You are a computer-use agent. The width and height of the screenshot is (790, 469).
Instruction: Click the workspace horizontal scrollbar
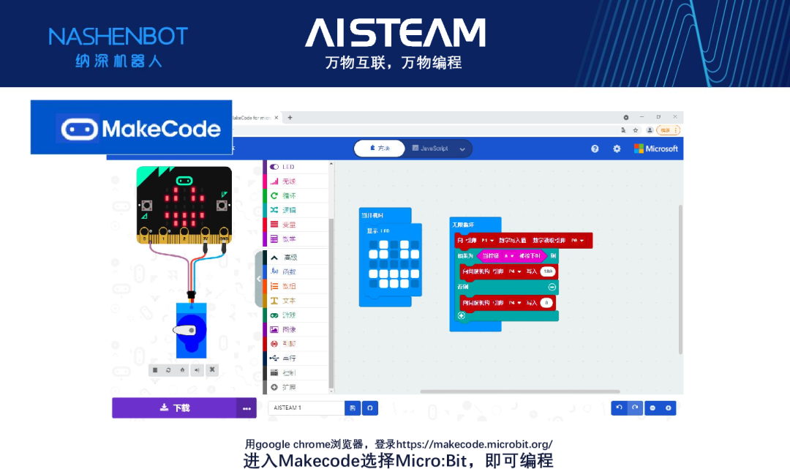pos(520,391)
